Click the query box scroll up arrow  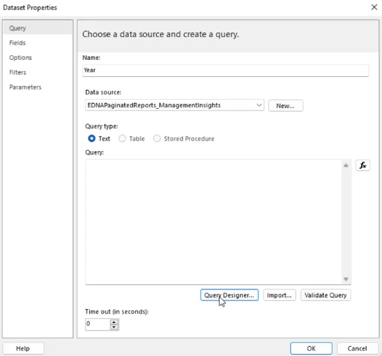click(346, 165)
